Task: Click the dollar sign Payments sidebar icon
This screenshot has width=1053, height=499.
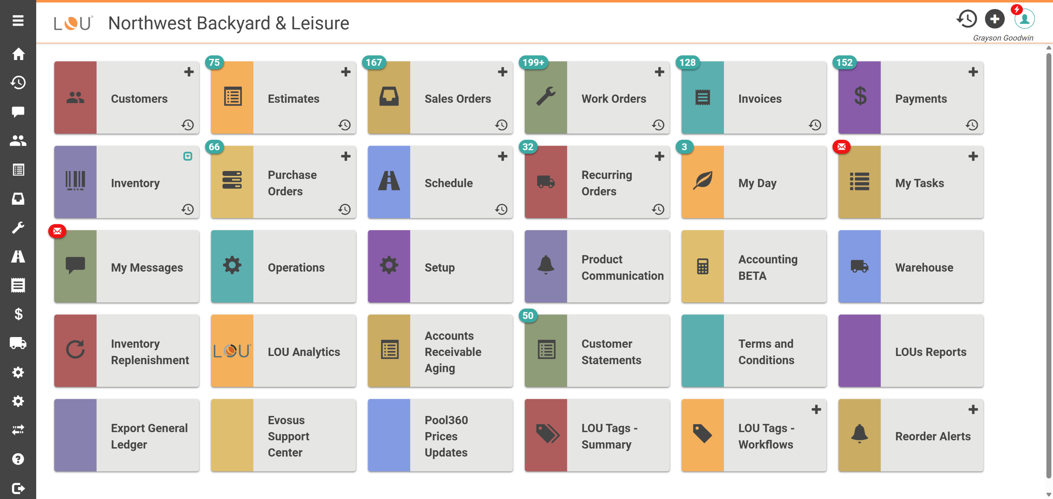Action: click(18, 314)
